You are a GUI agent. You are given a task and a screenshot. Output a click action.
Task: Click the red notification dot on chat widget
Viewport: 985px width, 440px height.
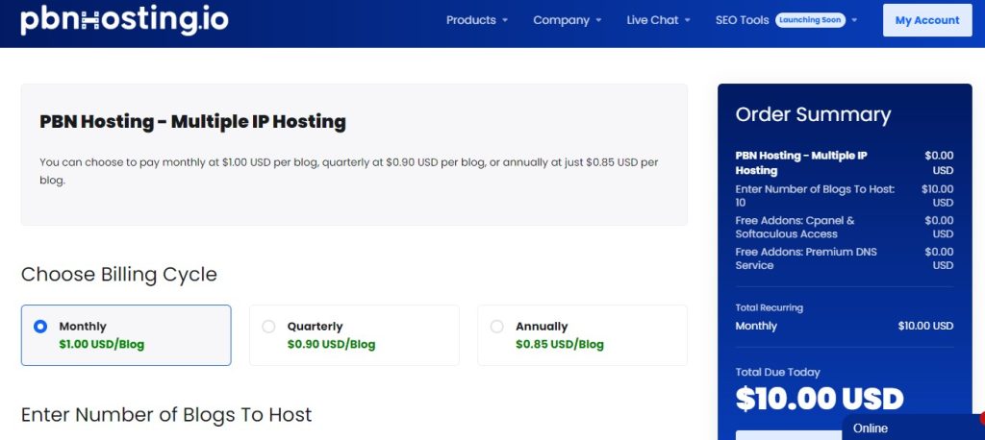click(x=981, y=419)
